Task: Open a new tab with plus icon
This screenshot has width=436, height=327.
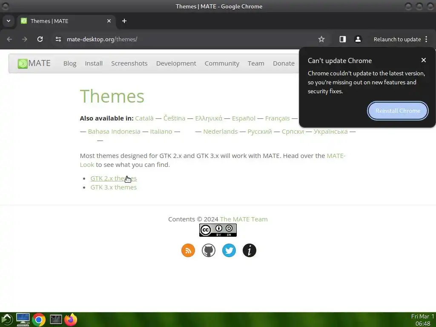Action: tap(124, 21)
